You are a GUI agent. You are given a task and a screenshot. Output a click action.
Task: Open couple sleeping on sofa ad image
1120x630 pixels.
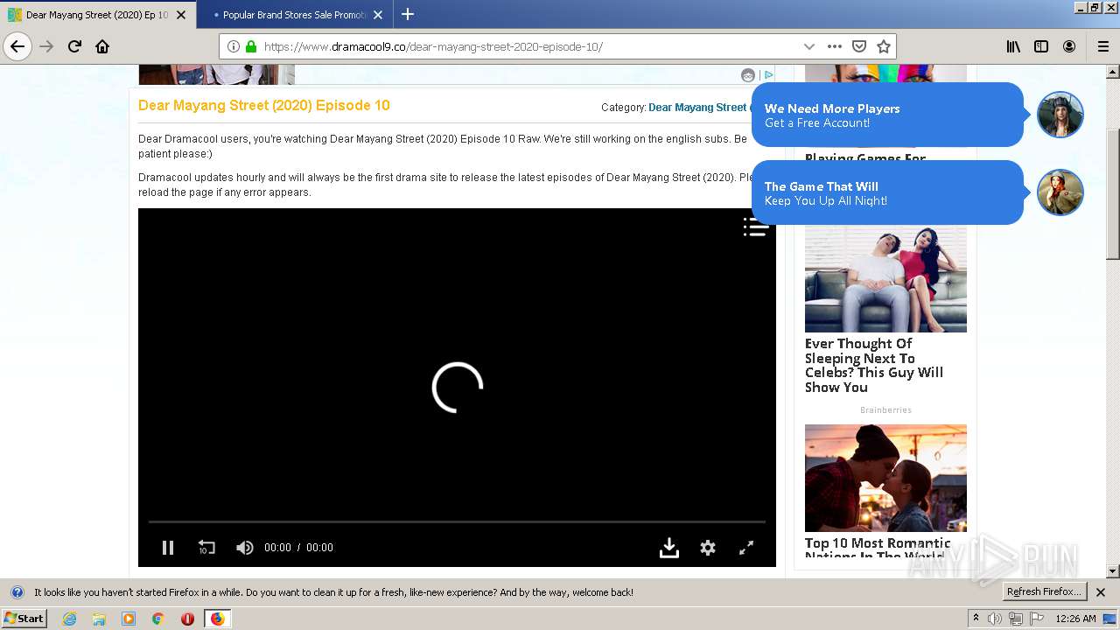(885, 279)
